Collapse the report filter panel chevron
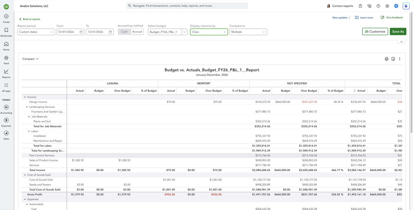 click(401, 42)
